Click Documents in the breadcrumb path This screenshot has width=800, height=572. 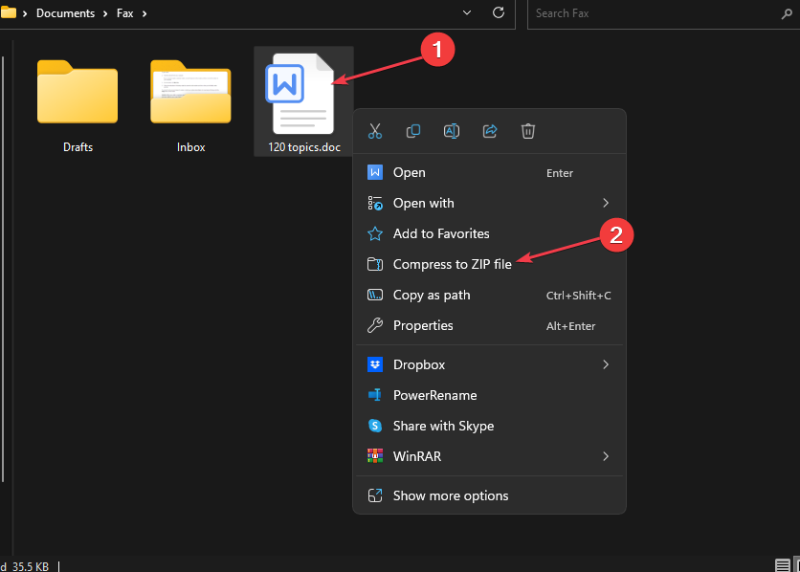pos(65,13)
